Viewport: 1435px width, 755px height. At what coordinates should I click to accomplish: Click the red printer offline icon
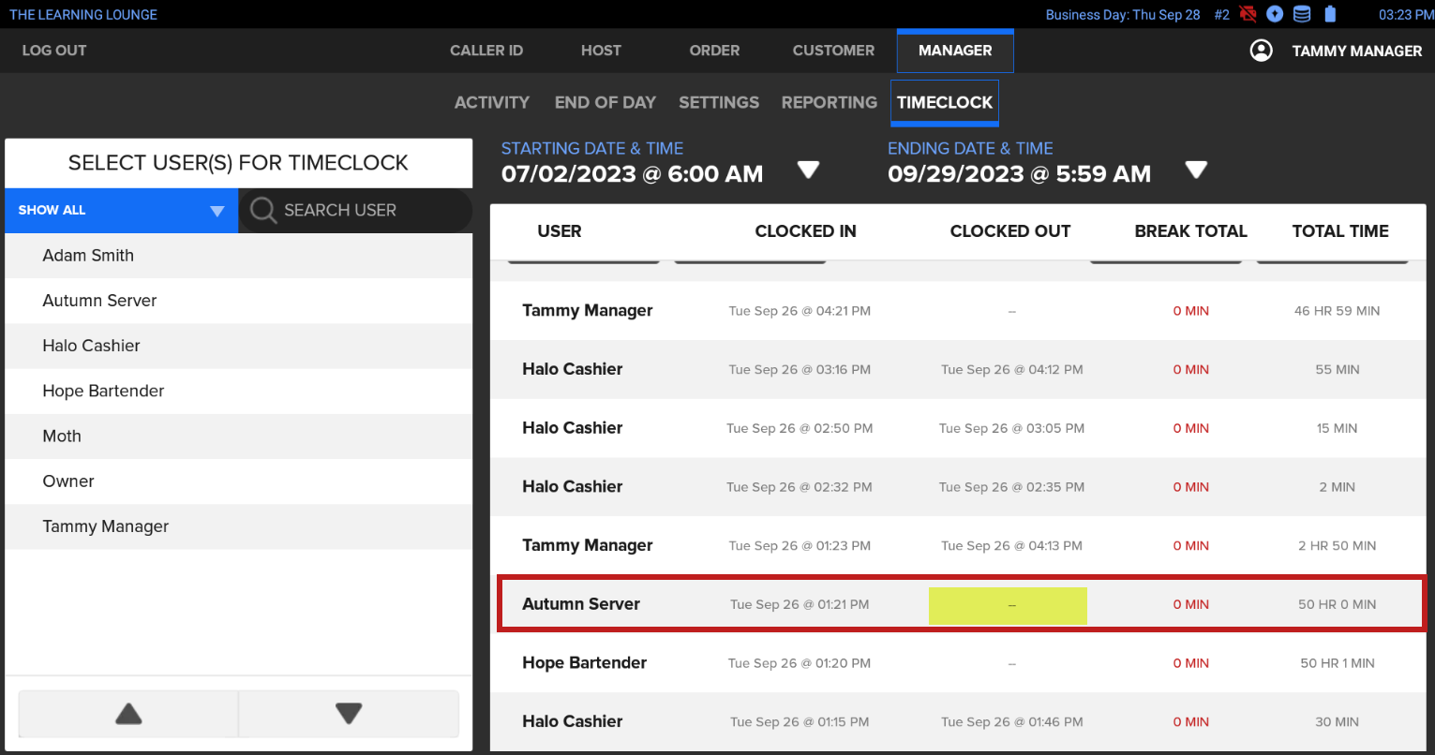pyautogui.click(x=1248, y=14)
